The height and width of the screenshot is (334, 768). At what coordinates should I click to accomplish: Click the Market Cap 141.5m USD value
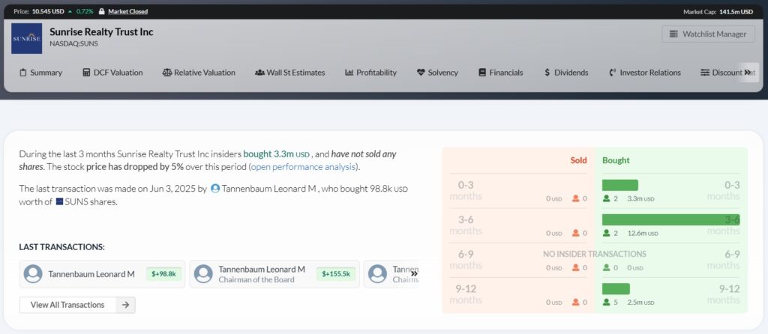click(x=736, y=11)
